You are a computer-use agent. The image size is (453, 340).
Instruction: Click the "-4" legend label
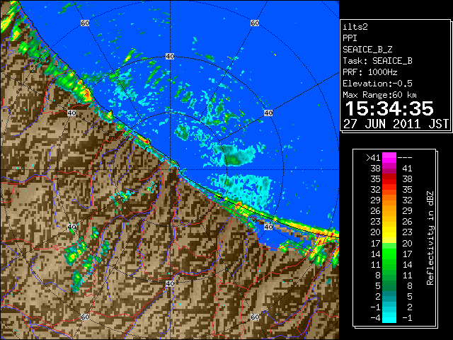pos(375,318)
